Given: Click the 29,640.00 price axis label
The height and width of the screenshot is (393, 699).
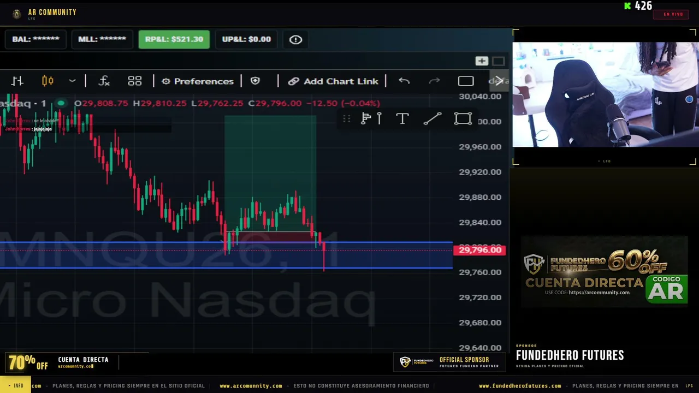Looking at the screenshot, I should pyautogui.click(x=480, y=348).
